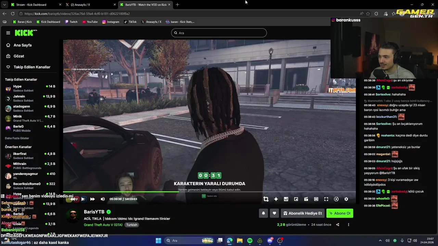This screenshot has width=438, height=246.
Task: Open Jahrein channel in followed list
Action: click(x=30, y=98)
